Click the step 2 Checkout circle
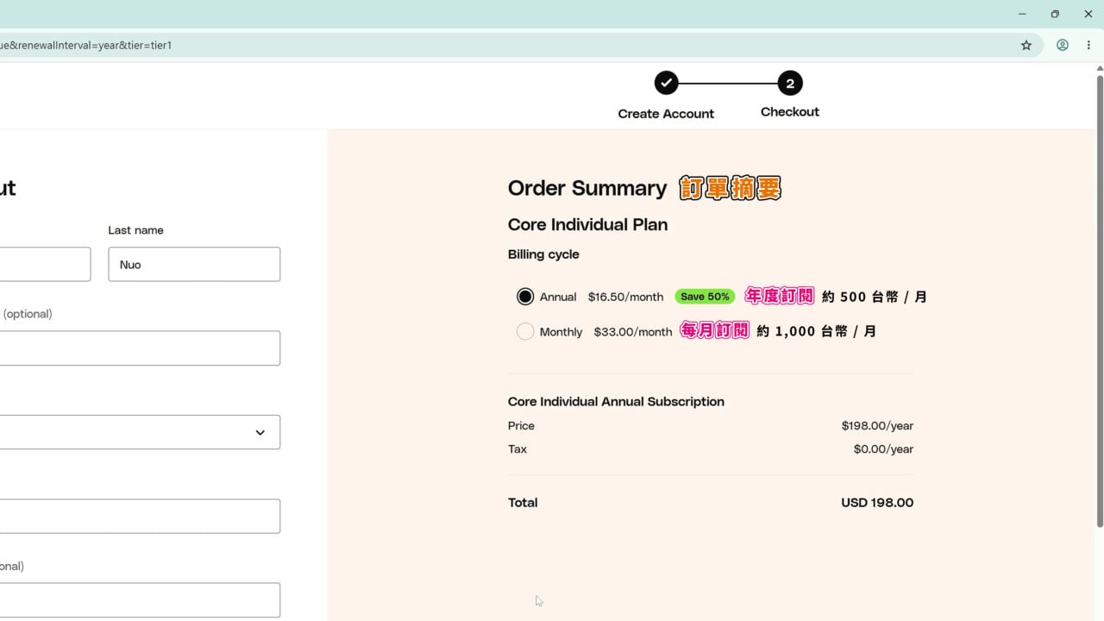The image size is (1104, 621). click(790, 83)
